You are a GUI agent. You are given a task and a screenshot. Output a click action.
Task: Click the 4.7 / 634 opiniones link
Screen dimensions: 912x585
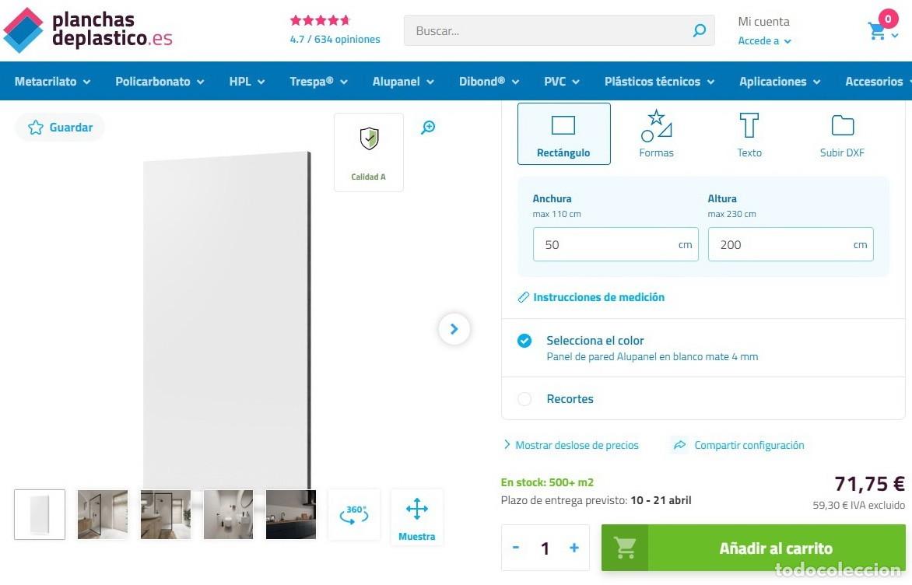(335, 39)
